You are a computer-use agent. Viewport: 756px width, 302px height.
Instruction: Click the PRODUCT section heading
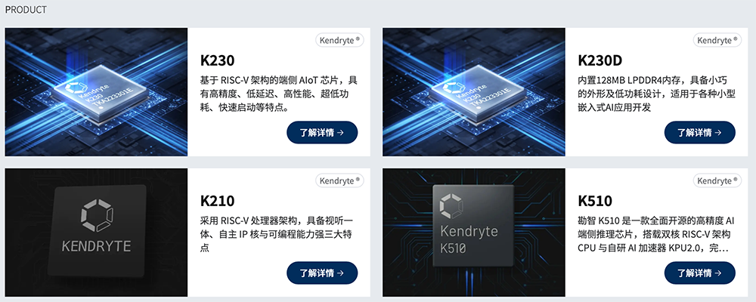[26, 10]
